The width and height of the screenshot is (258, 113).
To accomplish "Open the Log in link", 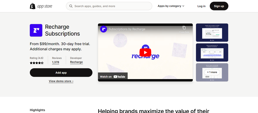I will (x=201, y=6).
